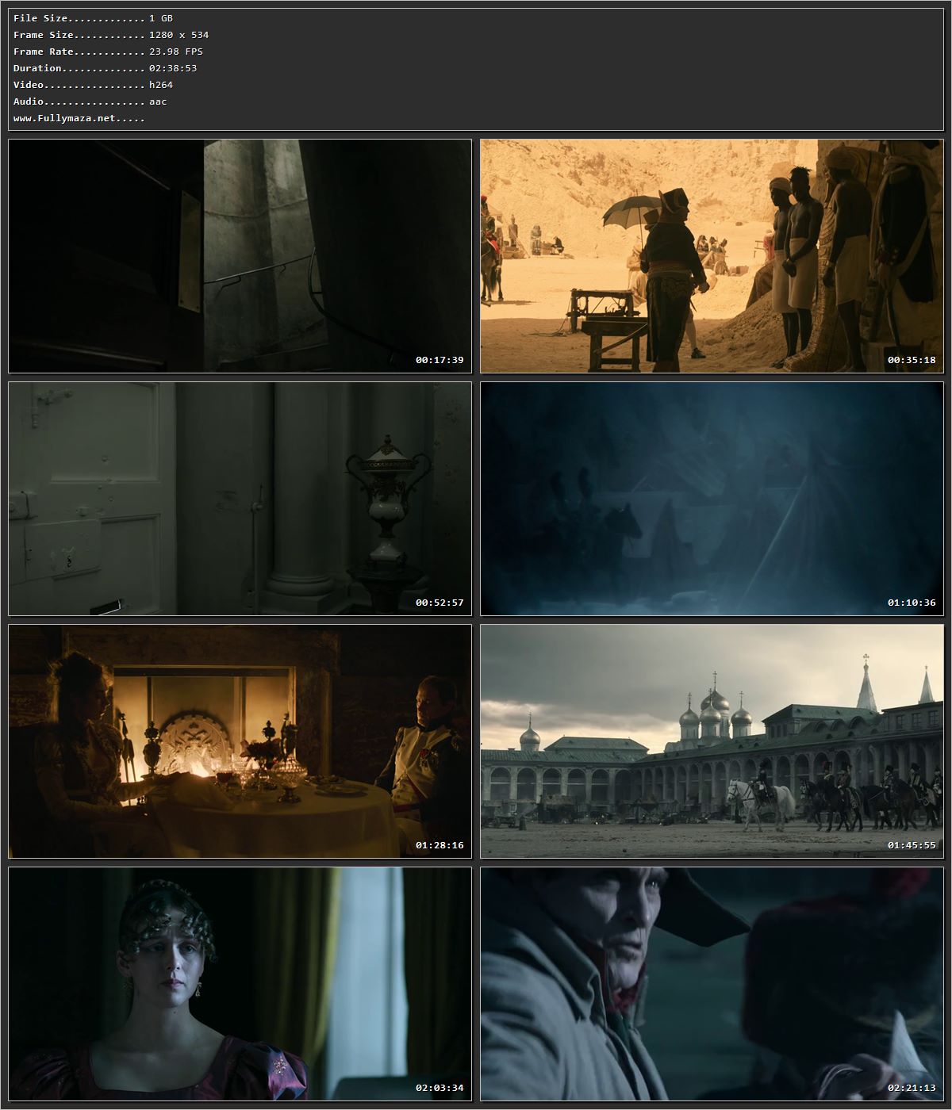Click the File Size 1 GB line
This screenshot has width=952, height=1110.
pos(93,18)
